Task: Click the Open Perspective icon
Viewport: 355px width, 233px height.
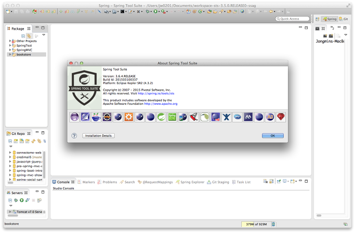Action: 318,19
